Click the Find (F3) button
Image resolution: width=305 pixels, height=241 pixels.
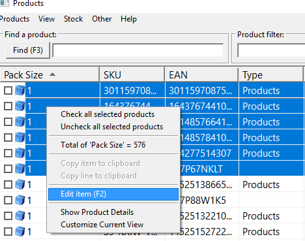tap(28, 50)
